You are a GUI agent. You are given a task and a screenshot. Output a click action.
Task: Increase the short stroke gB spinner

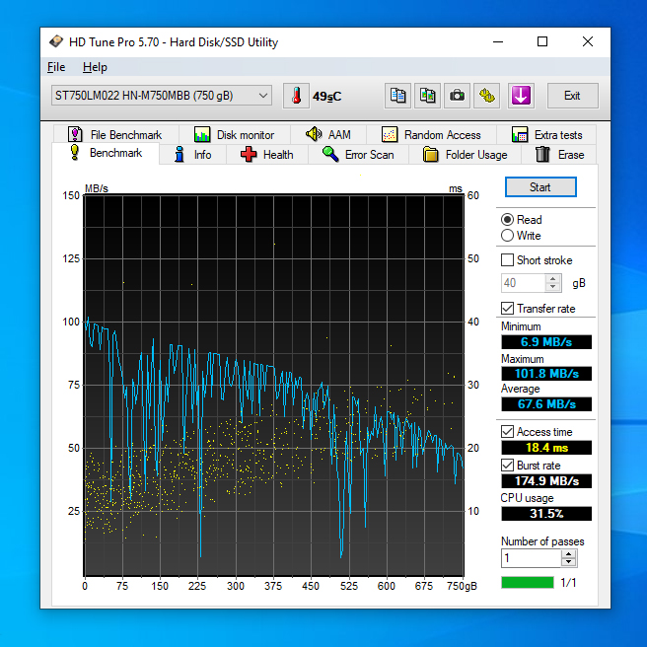(x=552, y=279)
